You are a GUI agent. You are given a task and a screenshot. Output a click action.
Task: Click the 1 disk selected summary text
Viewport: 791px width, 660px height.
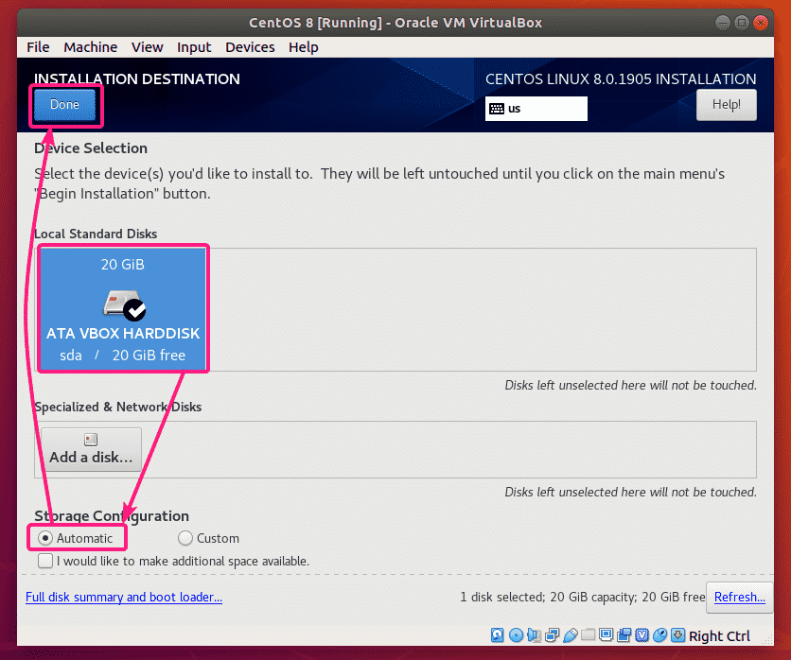[582, 597]
